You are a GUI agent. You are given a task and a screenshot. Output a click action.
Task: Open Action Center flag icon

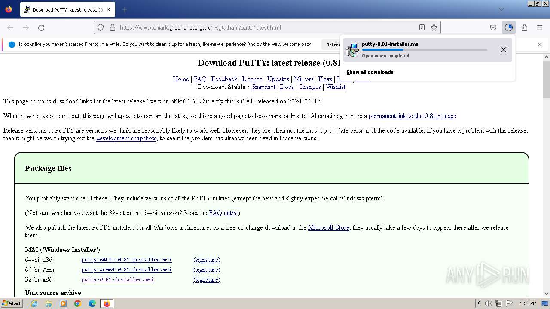[x=509, y=303]
